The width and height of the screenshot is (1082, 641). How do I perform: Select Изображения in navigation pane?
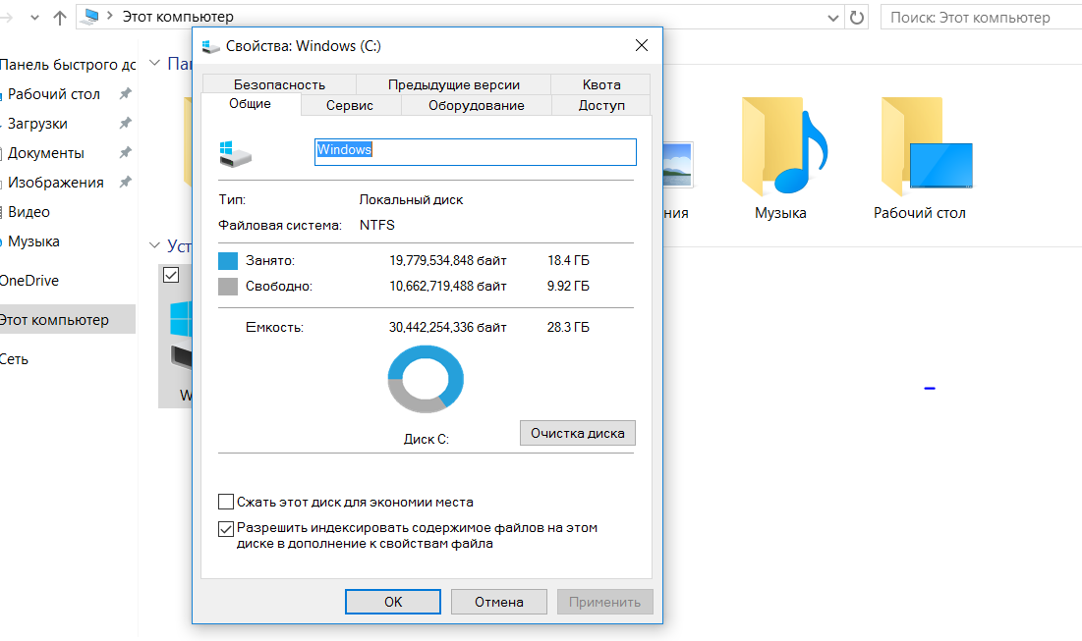tap(55, 183)
